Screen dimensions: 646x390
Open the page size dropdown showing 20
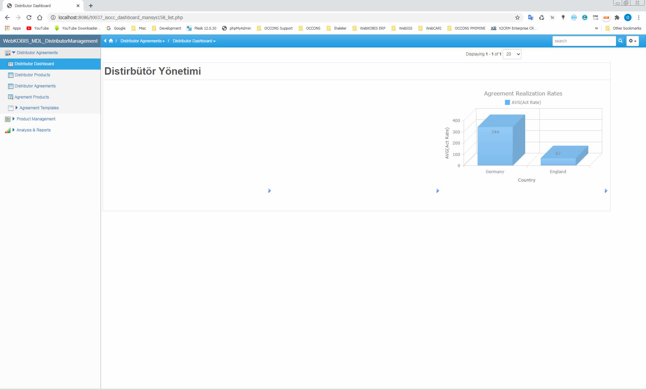coord(512,54)
